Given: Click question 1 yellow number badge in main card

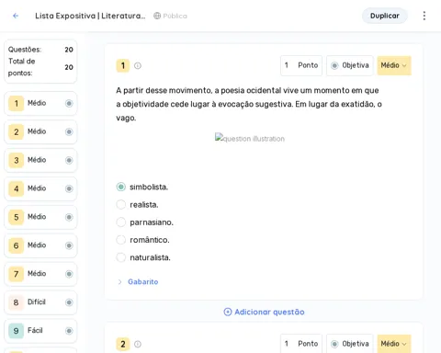Looking at the screenshot, I should pos(123,65).
